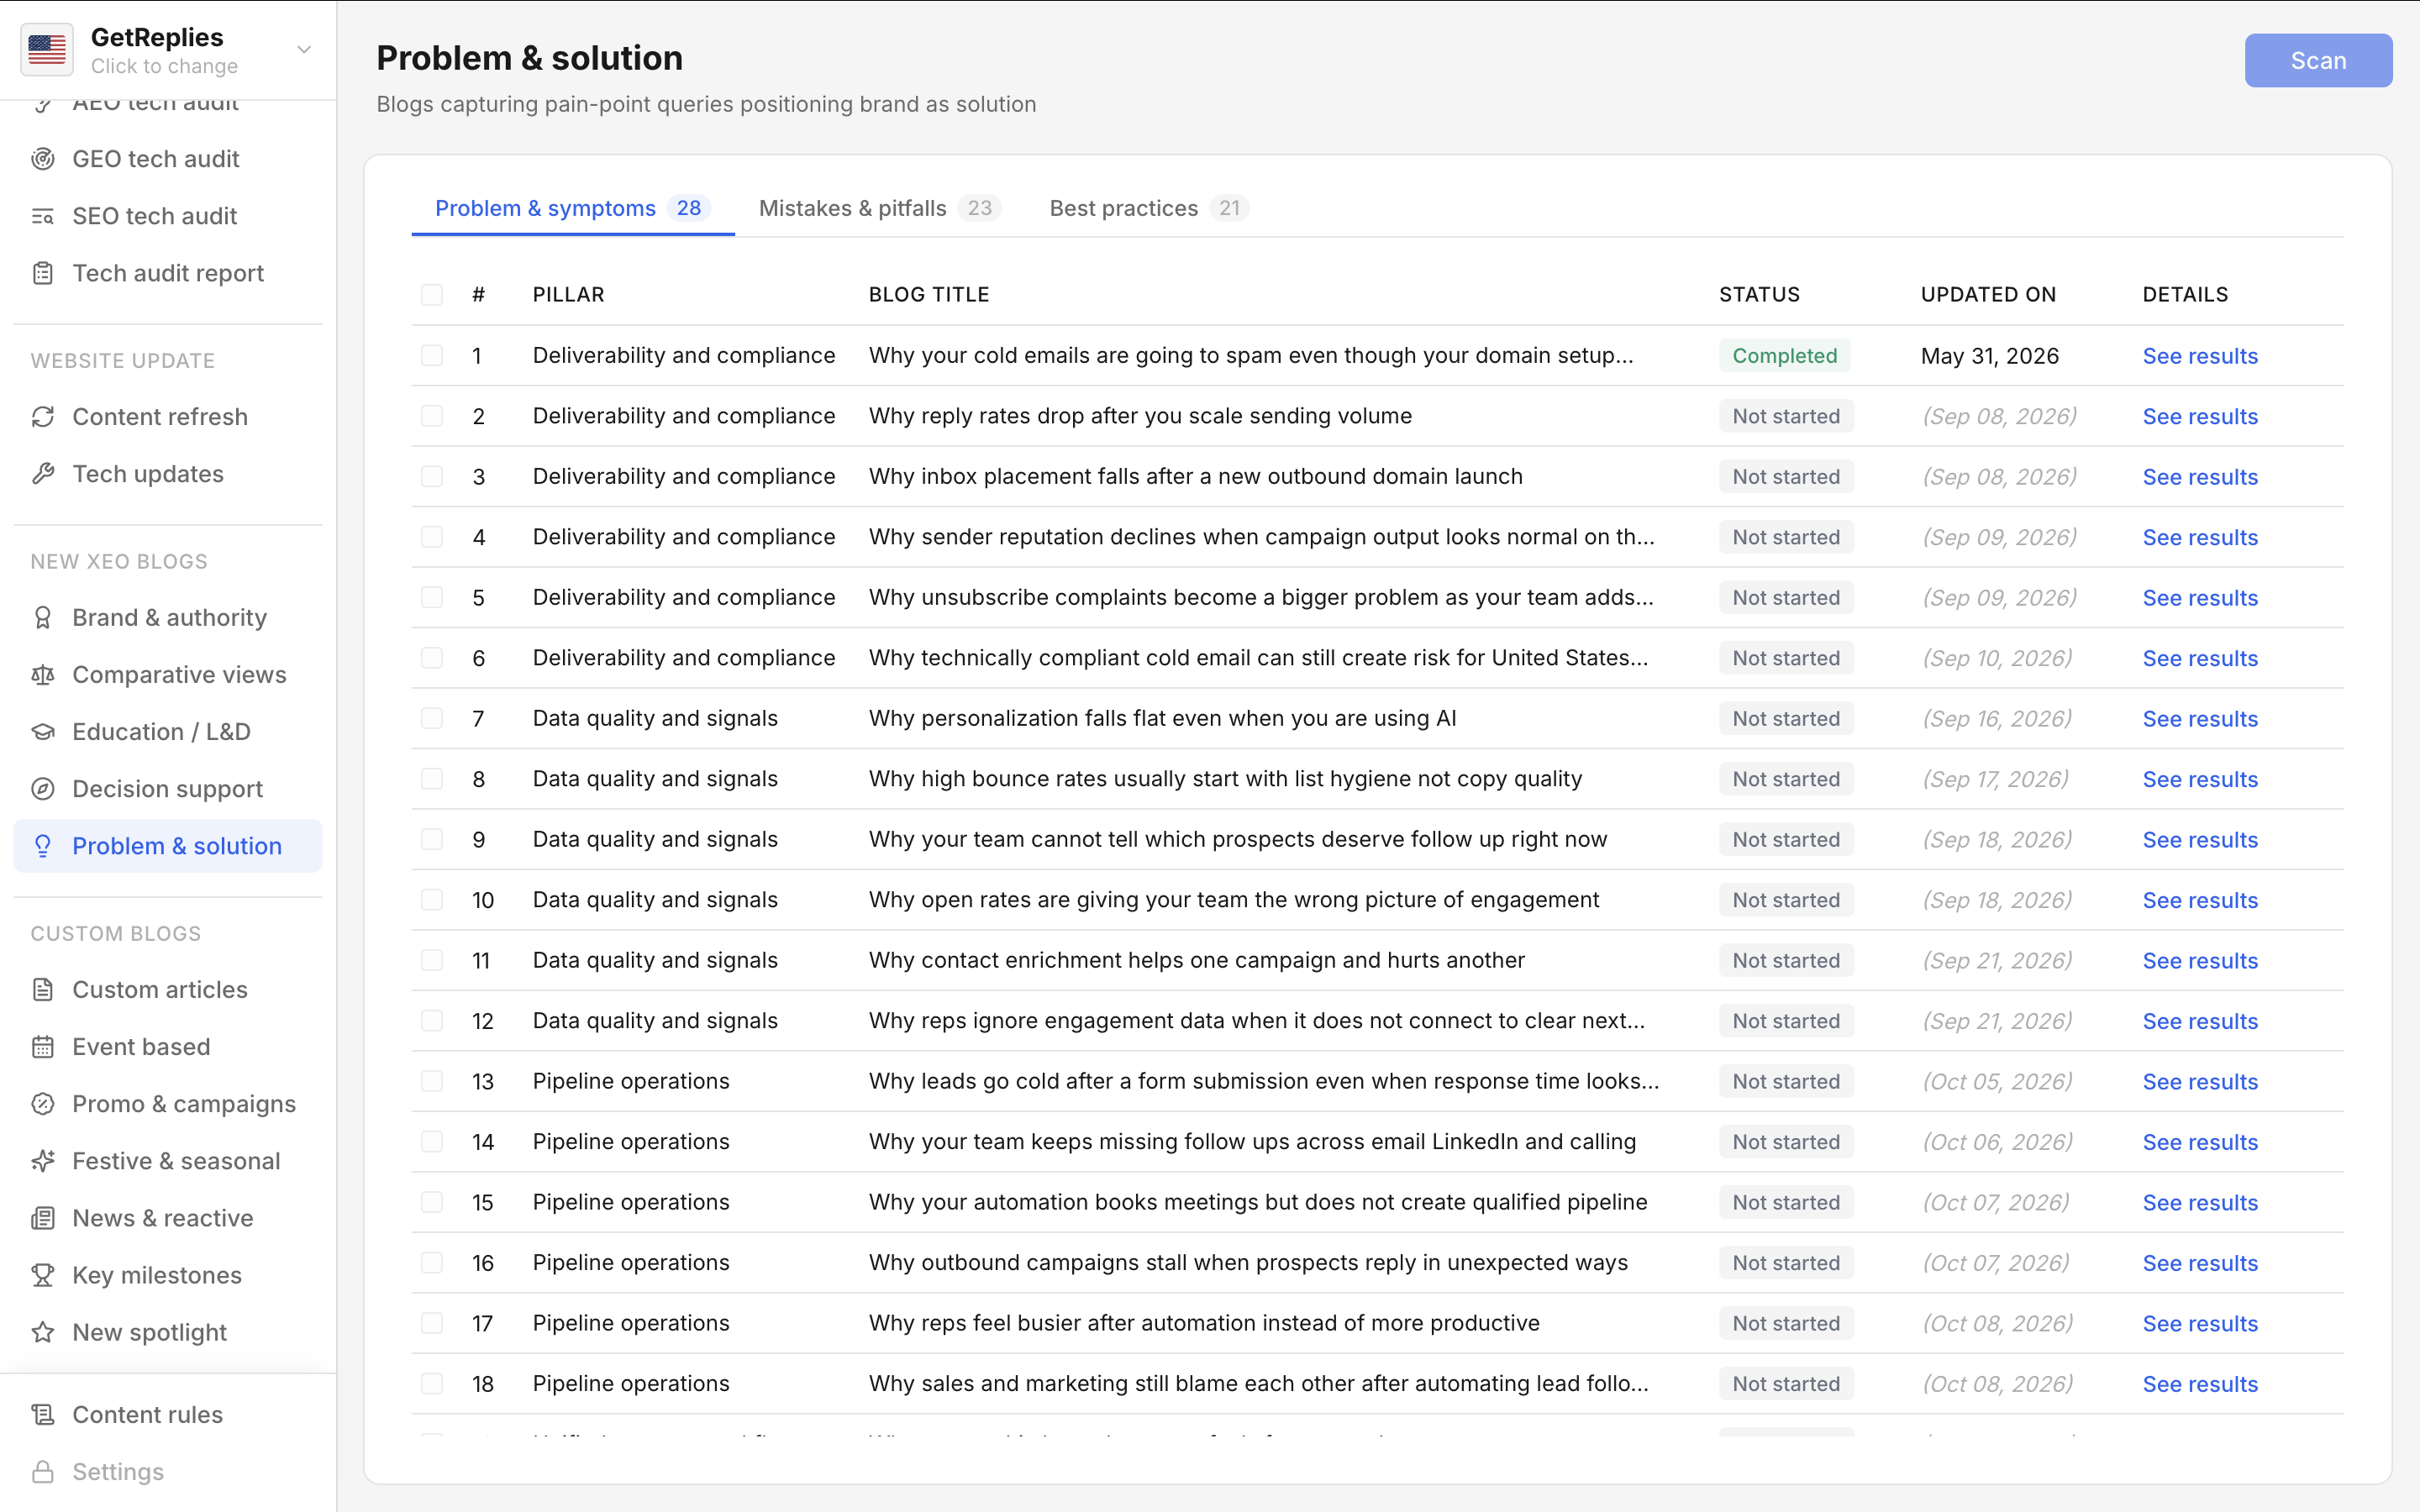Open See results for row 1 Completed blog
2420x1512 pixels.
point(2200,356)
